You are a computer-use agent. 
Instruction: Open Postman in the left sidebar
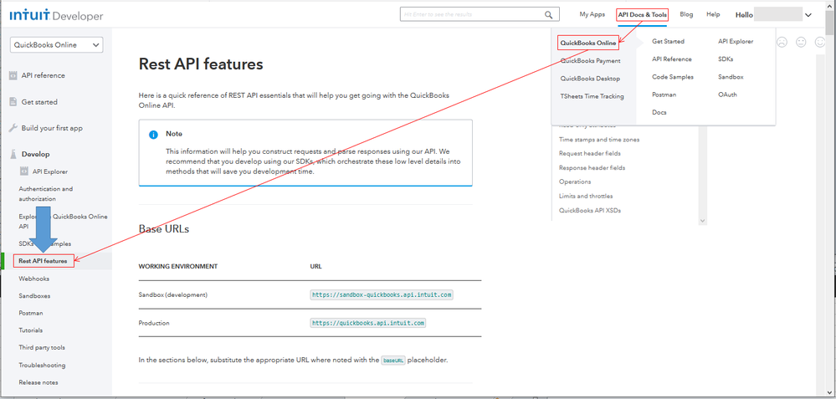click(x=31, y=313)
